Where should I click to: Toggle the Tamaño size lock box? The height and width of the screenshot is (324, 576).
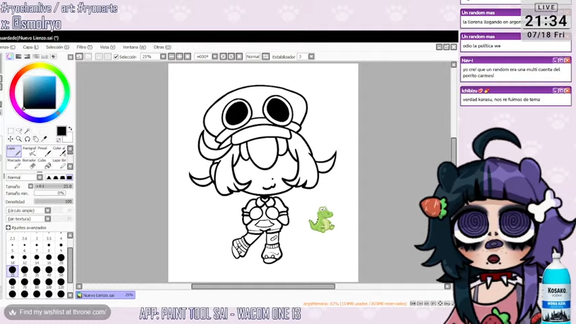[30, 186]
